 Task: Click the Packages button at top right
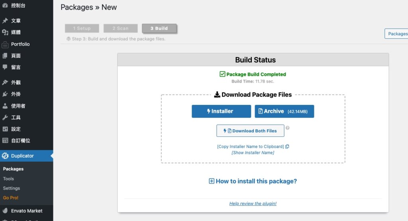396,34
